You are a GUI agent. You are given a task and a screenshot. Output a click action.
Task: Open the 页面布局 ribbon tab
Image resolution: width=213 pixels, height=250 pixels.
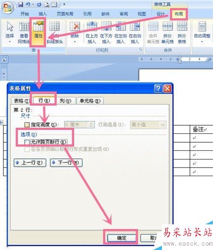point(65,14)
